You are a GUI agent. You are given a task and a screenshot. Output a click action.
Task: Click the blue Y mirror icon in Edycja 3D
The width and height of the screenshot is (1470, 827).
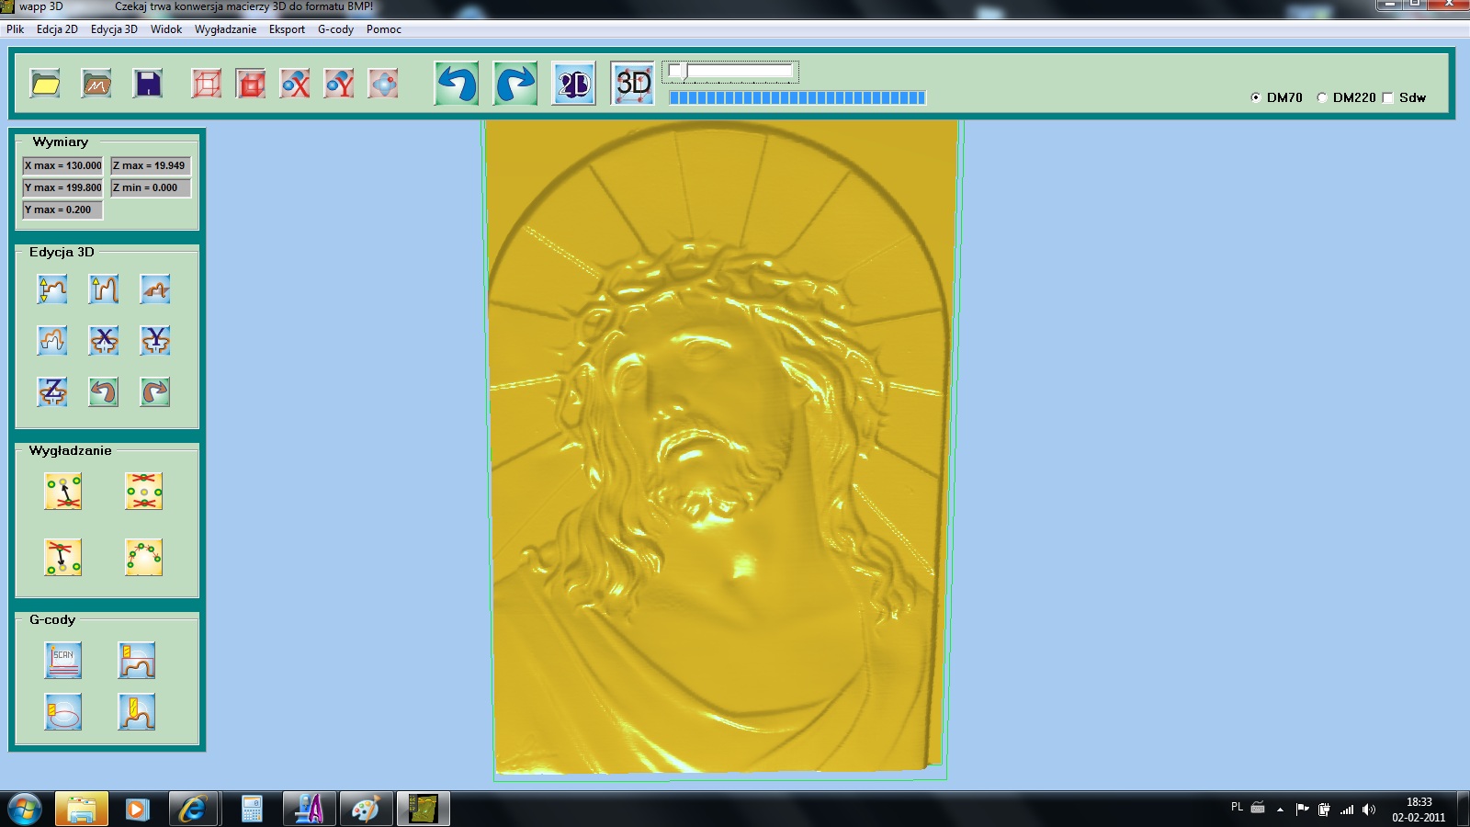pos(155,341)
